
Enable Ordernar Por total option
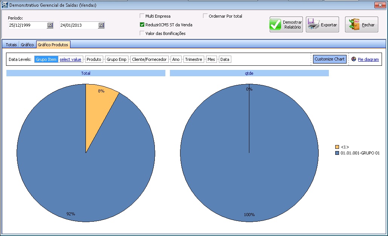(205, 16)
